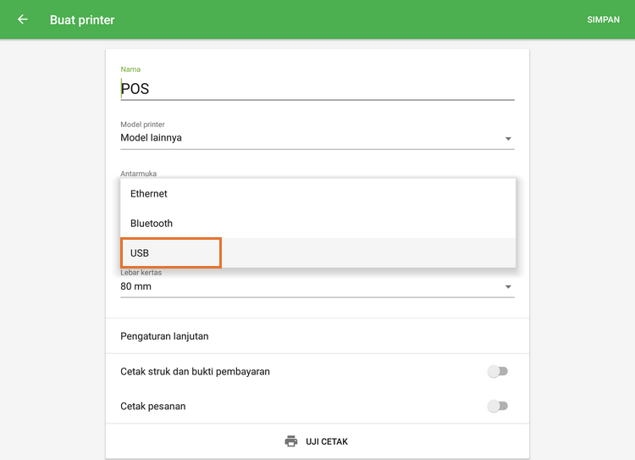Click the Antarmuka field label
This screenshot has height=460, width=635.
139,174
